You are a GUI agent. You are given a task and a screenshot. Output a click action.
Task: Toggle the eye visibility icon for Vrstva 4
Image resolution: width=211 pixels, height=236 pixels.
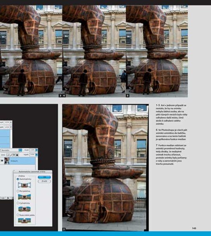pos(2,161)
